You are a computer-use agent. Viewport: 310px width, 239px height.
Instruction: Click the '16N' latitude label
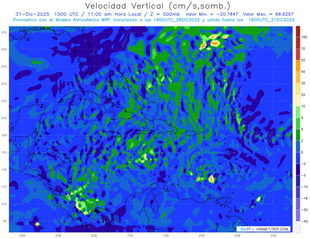point(4,152)
